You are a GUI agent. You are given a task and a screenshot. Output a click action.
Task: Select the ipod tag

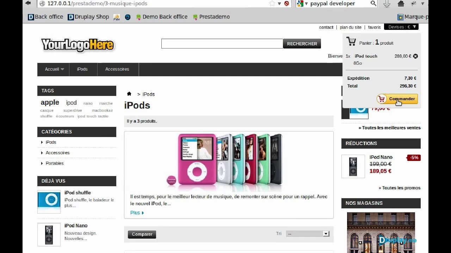[71, 103]
